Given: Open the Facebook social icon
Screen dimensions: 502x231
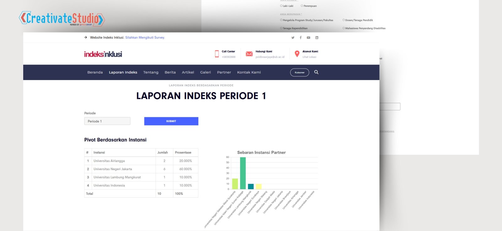Looking at the screenshot, I should point(301,38).
